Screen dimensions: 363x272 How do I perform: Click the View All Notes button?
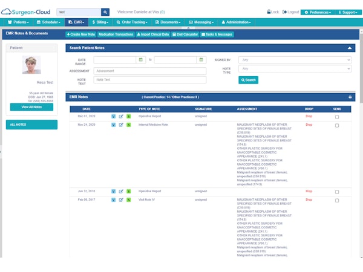click(x=31, y=107)
